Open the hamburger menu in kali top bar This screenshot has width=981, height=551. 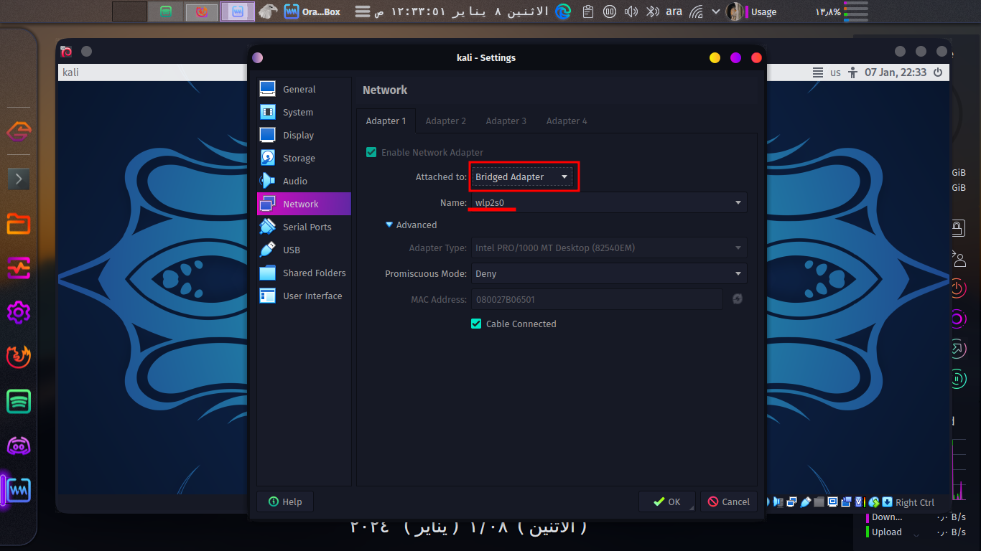(x=817, y=72)
